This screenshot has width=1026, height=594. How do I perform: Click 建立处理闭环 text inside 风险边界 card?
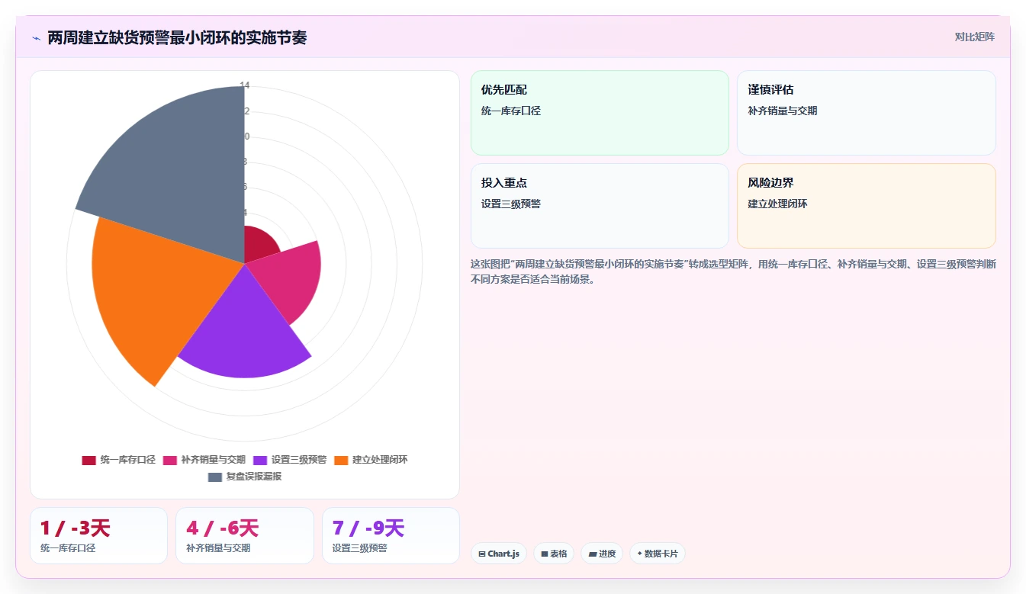pos(777,204)
